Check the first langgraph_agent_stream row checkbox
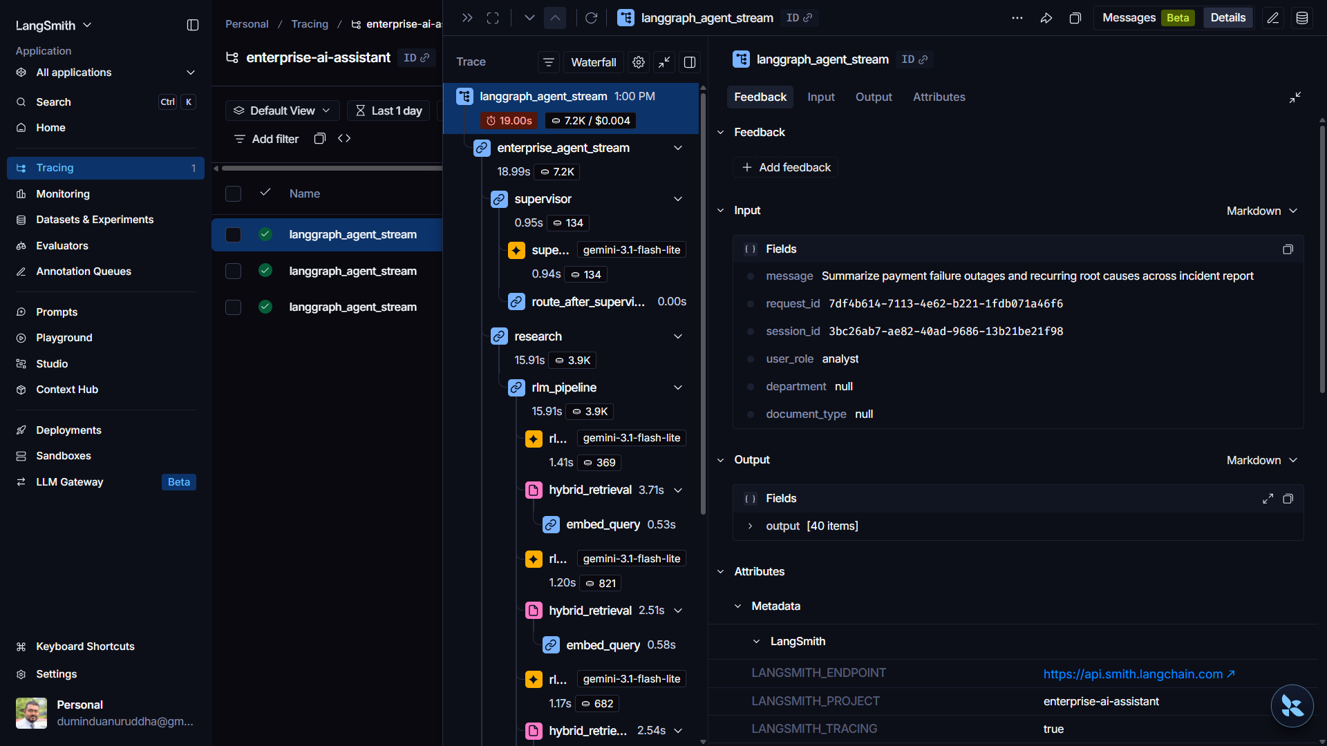 234,235
